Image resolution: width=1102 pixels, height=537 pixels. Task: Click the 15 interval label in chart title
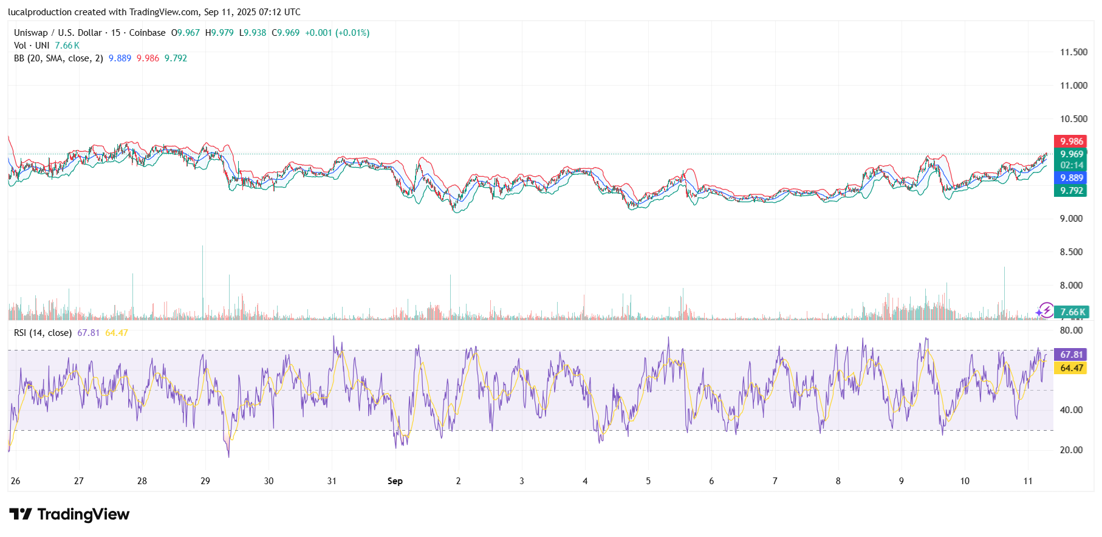pyautogui.click(x=115, y=33)
